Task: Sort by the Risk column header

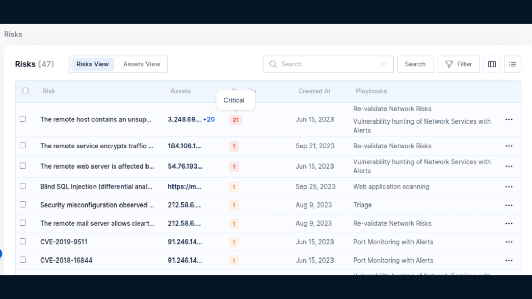Action: [49, 91]
